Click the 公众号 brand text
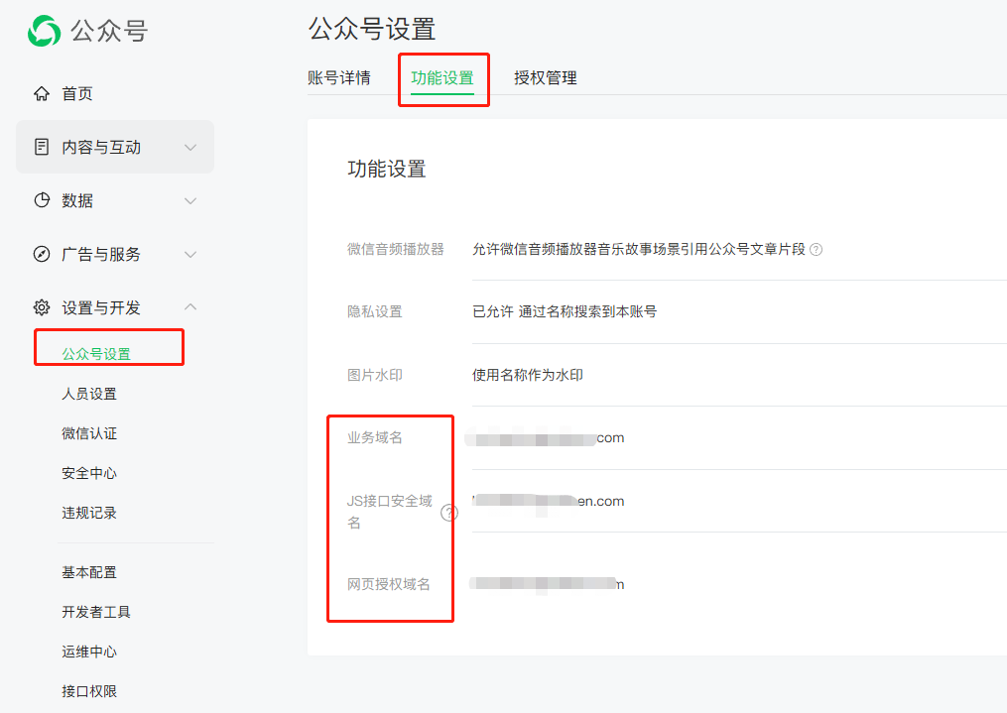The width and height of the screenshot is (1007, 713). pyautogui.click(x=109, y=31)
